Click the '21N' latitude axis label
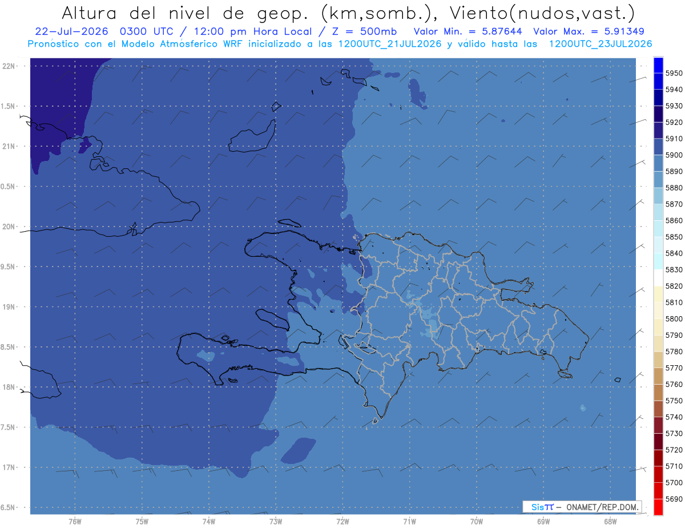 (x=10, y=147)
